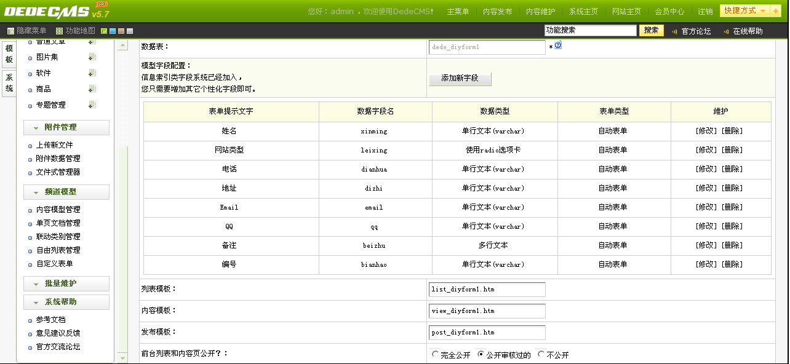This screenshot has height=364, width=790.
Task: Click the DedeCMS v5.7 logo
Action: coord(57,10)
